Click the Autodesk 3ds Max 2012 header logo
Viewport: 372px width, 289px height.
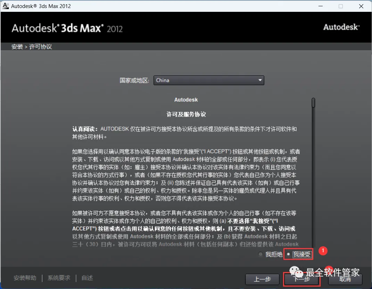coord(67,28)
